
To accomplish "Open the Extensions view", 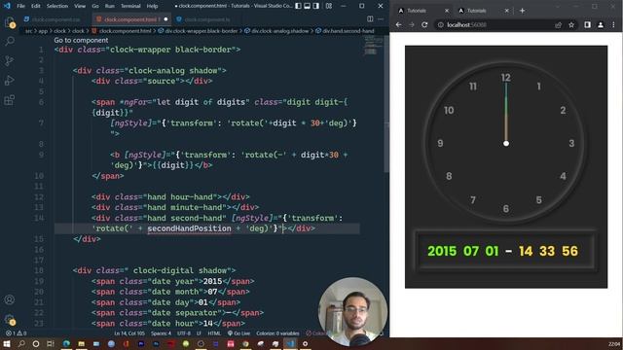I will pos(10,99).
